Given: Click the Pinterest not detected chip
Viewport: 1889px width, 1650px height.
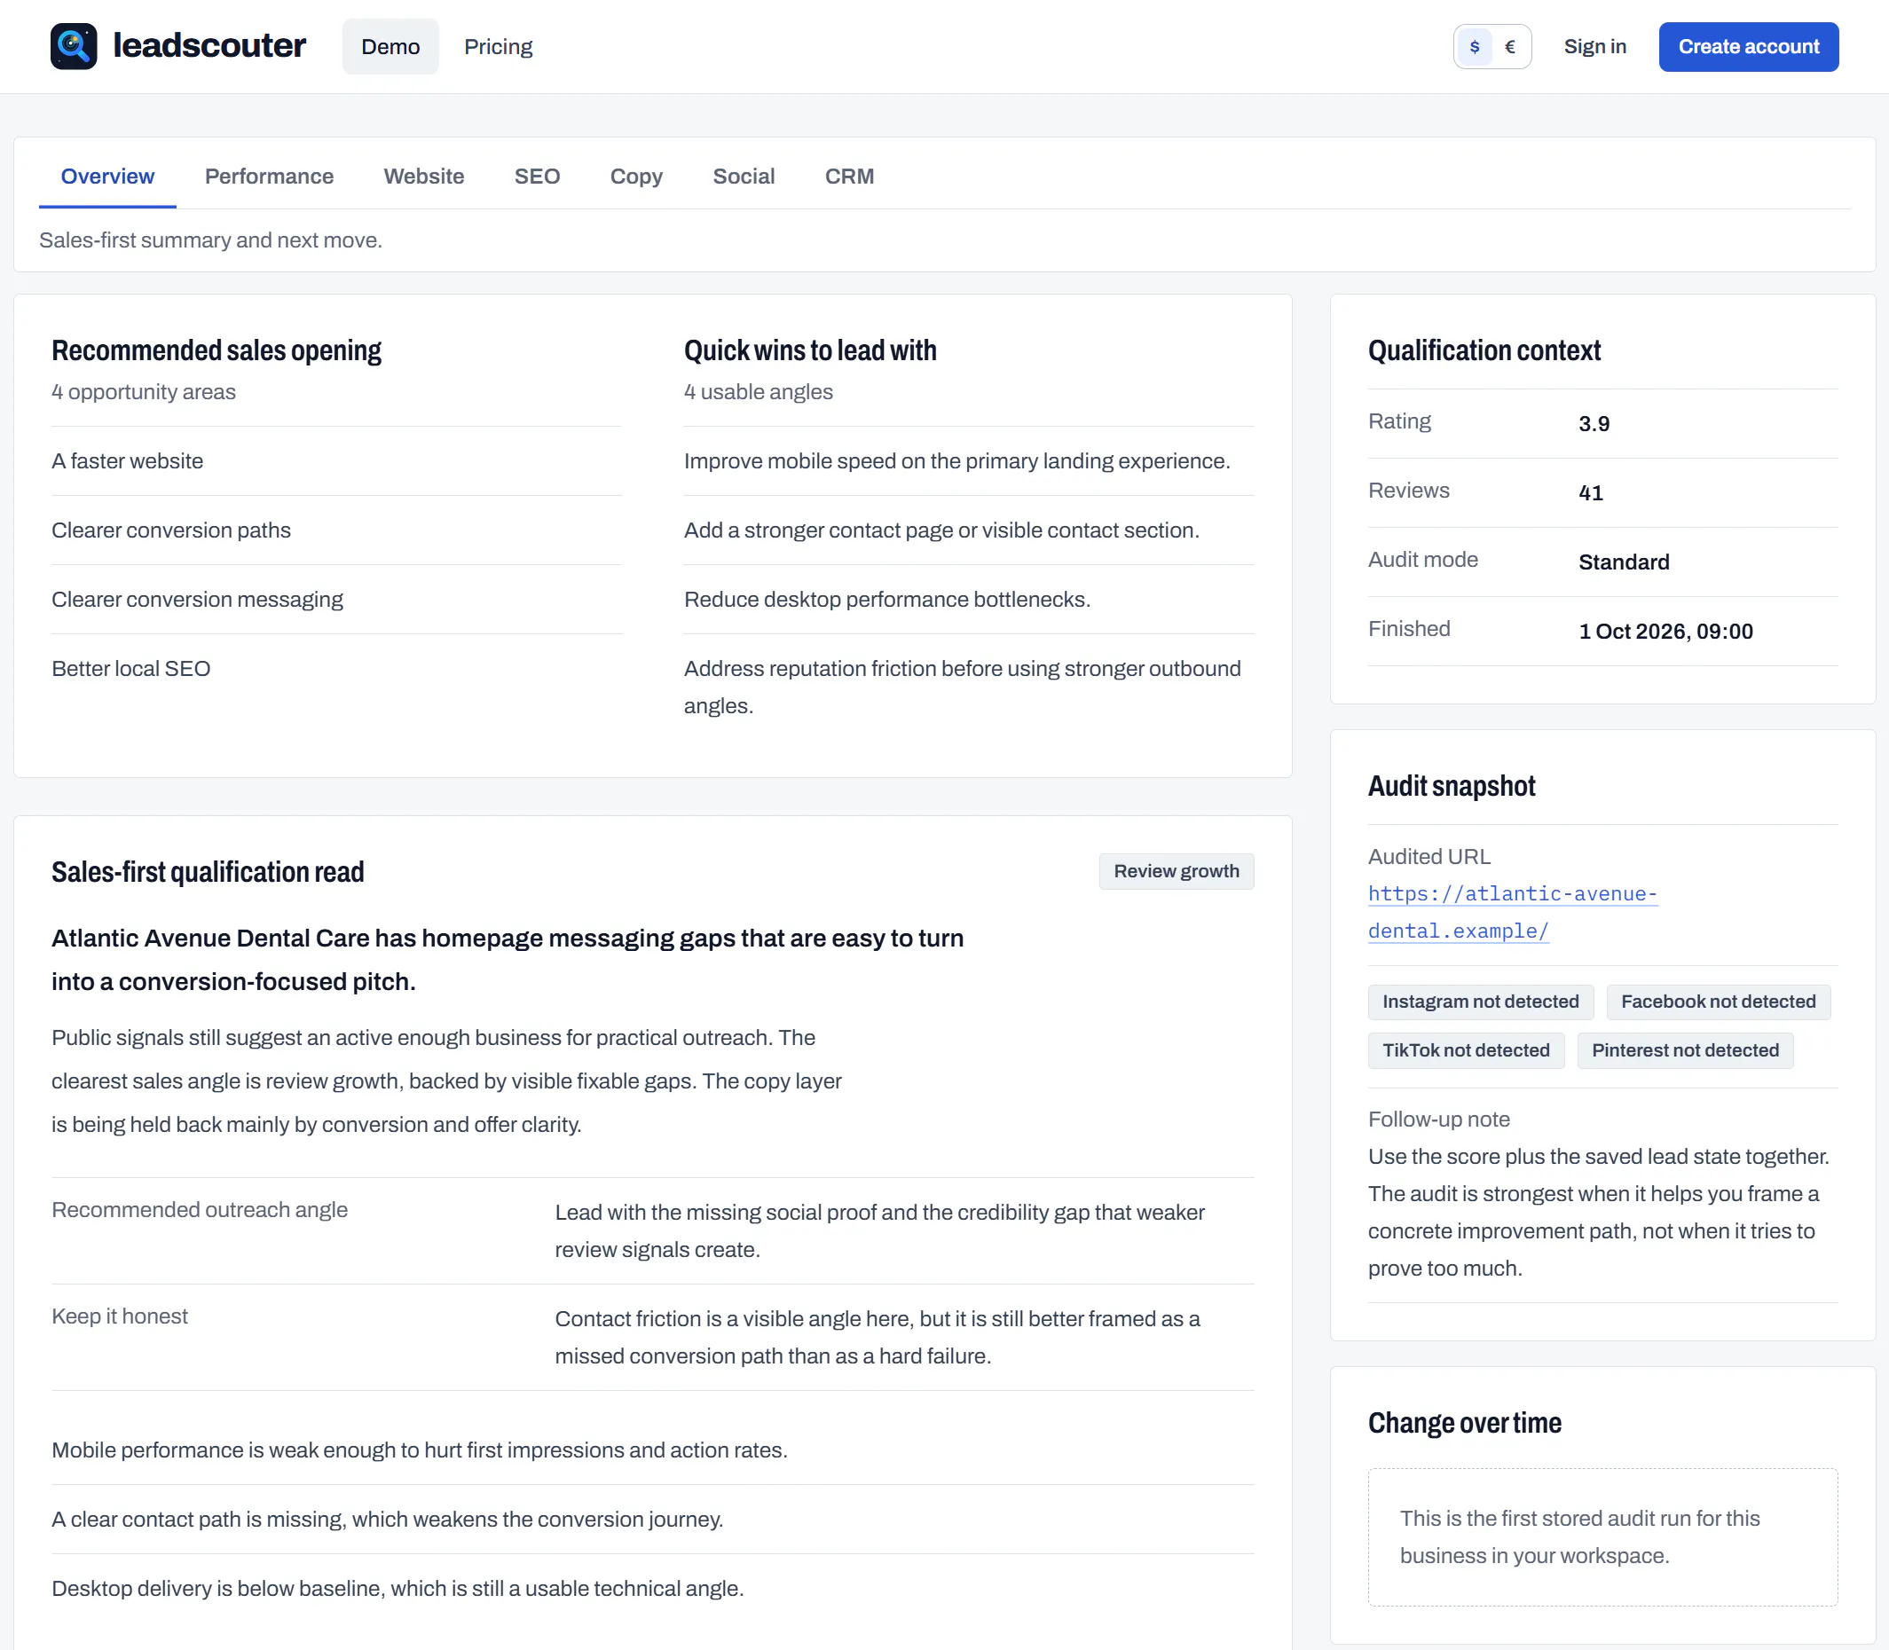Looking at the screenshot, I should 1685,1049.
